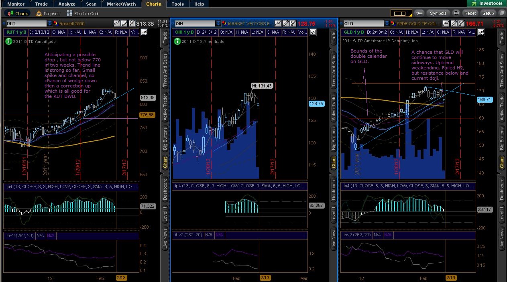Click the 776.88 price level label on RUT
This screenshot has height=282, width=507.
[147, 115]
